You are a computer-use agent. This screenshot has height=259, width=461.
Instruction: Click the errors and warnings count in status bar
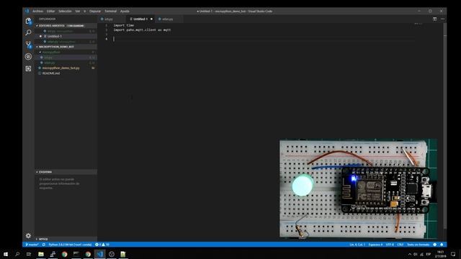click(102, 245)
